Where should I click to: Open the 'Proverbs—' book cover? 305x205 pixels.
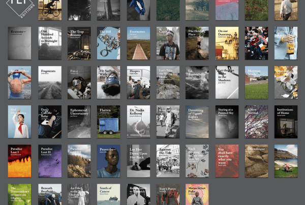pyautogui.click(x=109, y=161)
